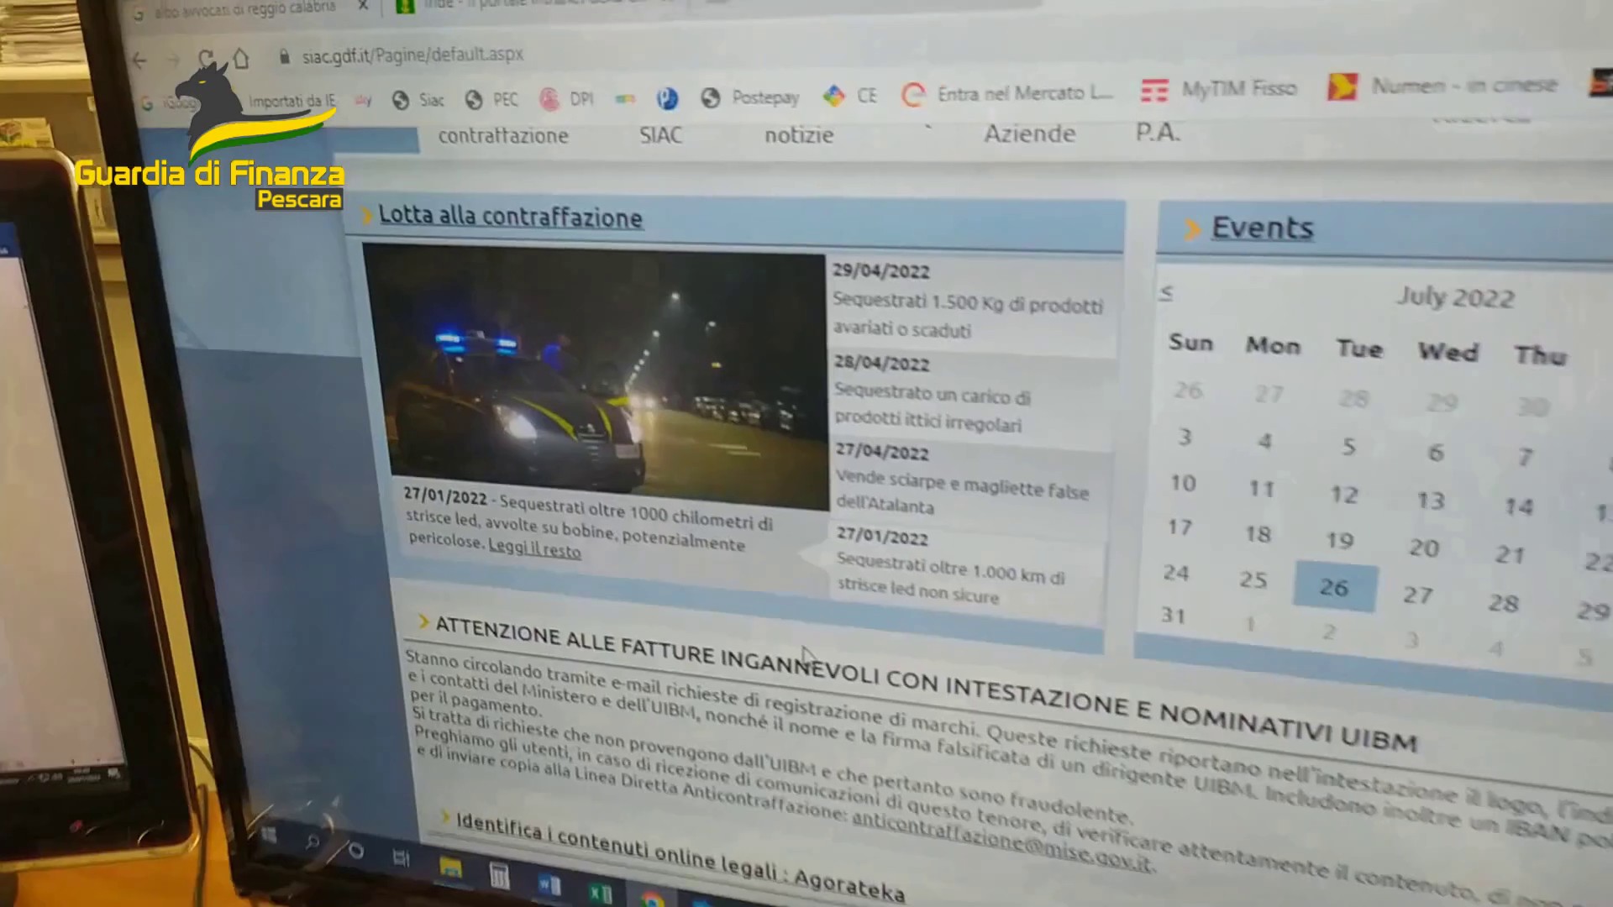View site info via the padlock icon
Screen dimensions: 1613x907
point(284,56)
